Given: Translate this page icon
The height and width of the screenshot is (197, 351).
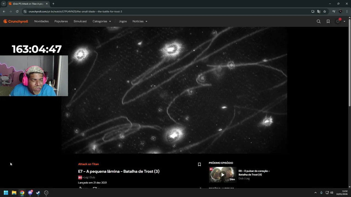Looking at the screenshot, I should [x=319, y=11].
